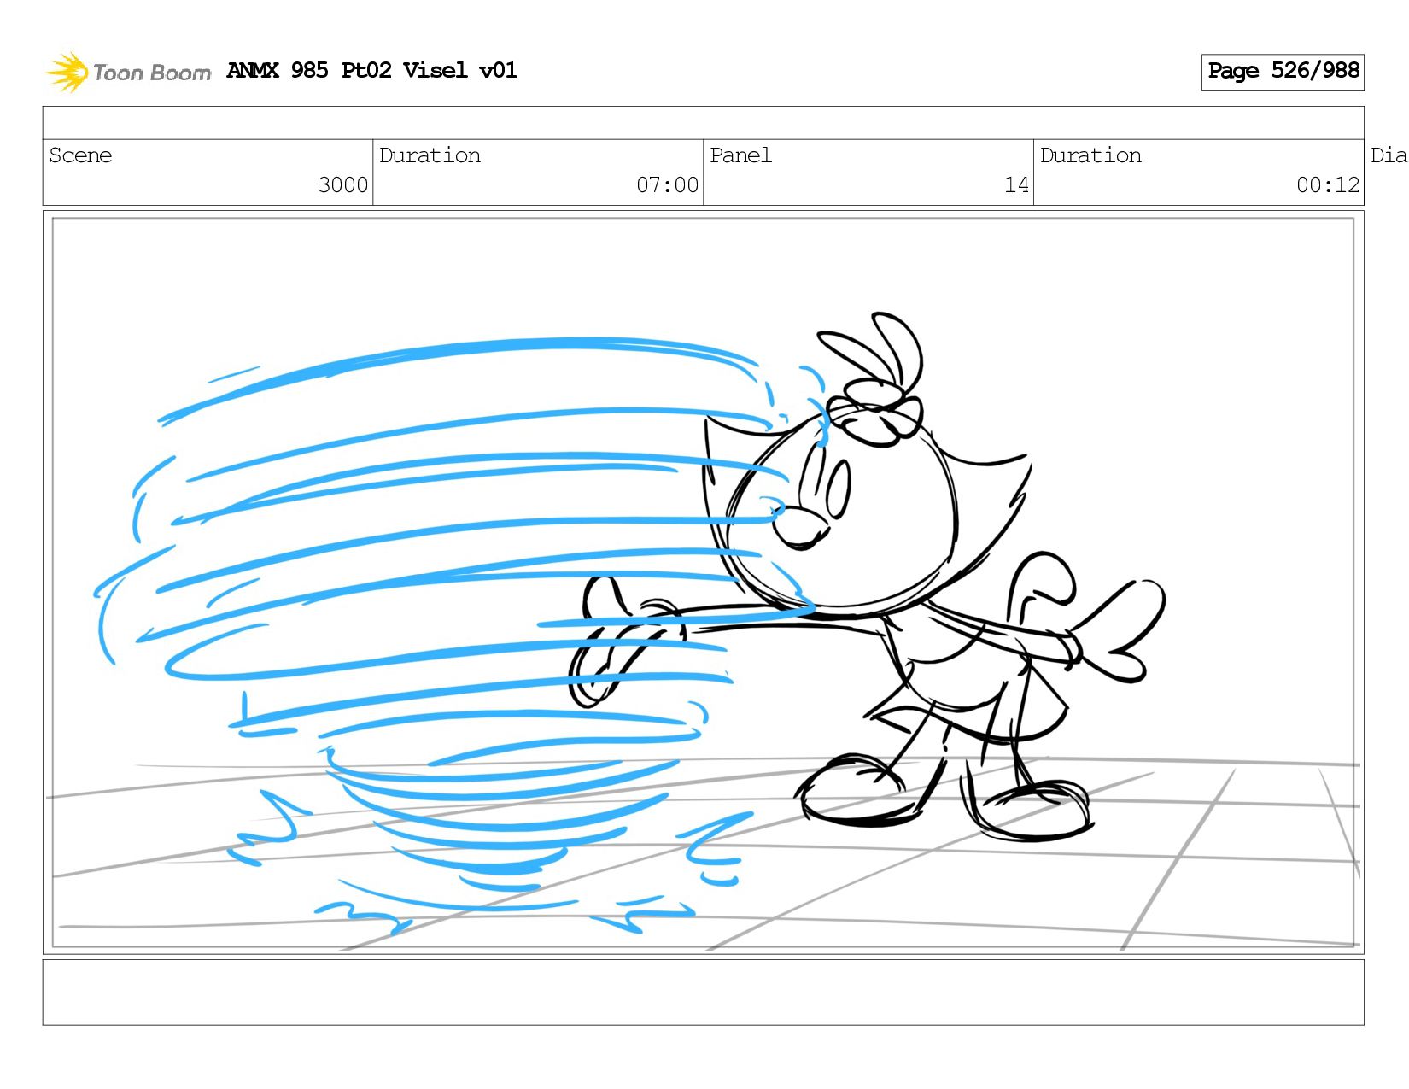Select scene duration value '07:00'
The width and height of the screenshot is (1409, 1089).
(x=667, y=185)
